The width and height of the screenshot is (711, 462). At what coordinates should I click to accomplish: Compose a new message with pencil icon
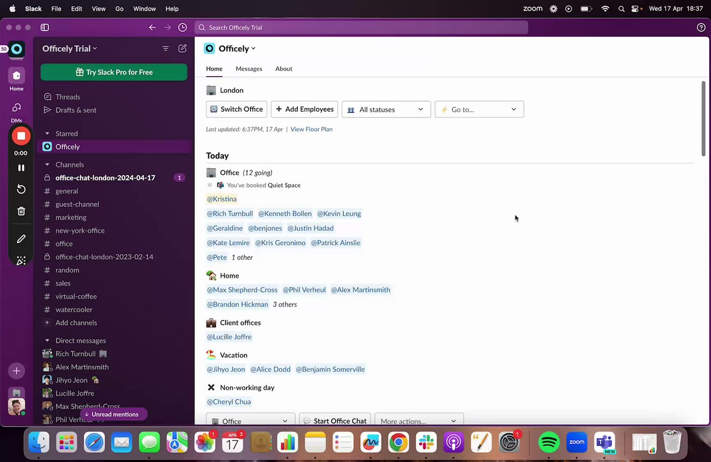pos(182,48)
